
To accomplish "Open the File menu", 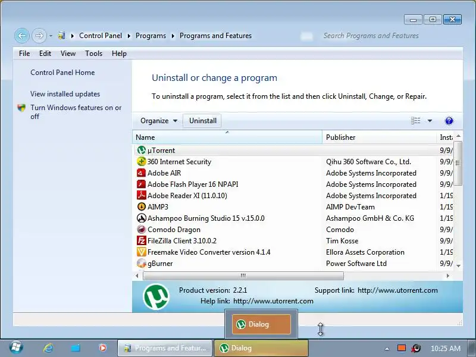I will [x=24, y=54].
